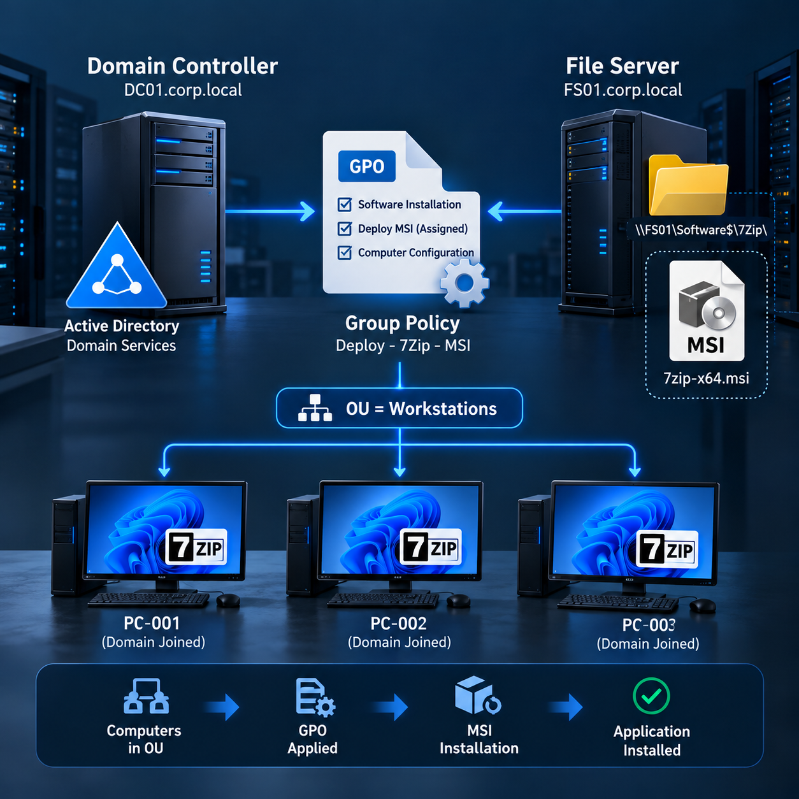Click the PC-002 mouse
The image size is (799, 799).
coord(459,600)
